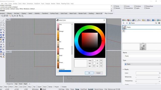Toggle the Polysurfaces selection filter checkbox
161x90 pixels.
pyautogui.click(x=145, y=6)
